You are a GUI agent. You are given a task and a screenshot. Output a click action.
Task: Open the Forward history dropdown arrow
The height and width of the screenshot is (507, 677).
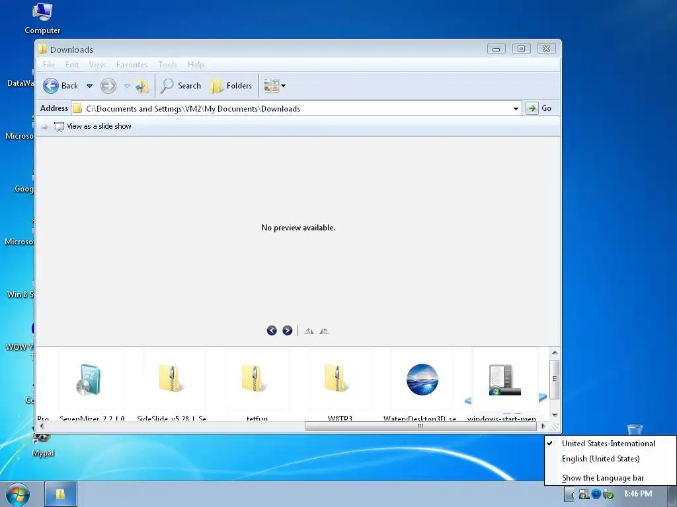(x=127, y=86)
